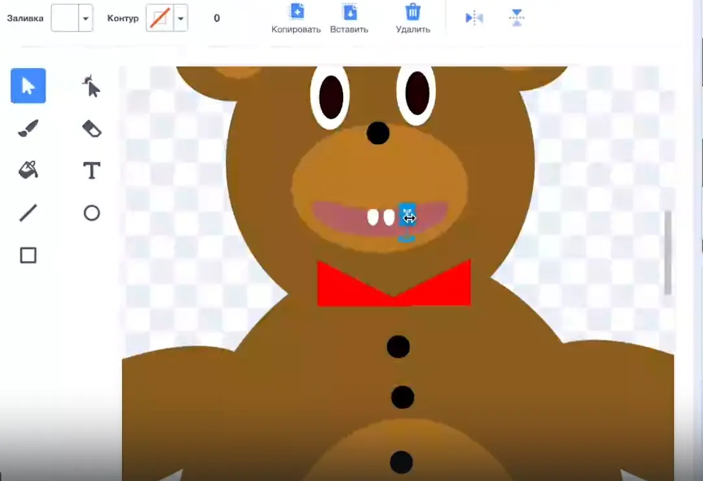Click the white Заливка fill swatch
Screen dimensions: 703x481
pos(65,18)
